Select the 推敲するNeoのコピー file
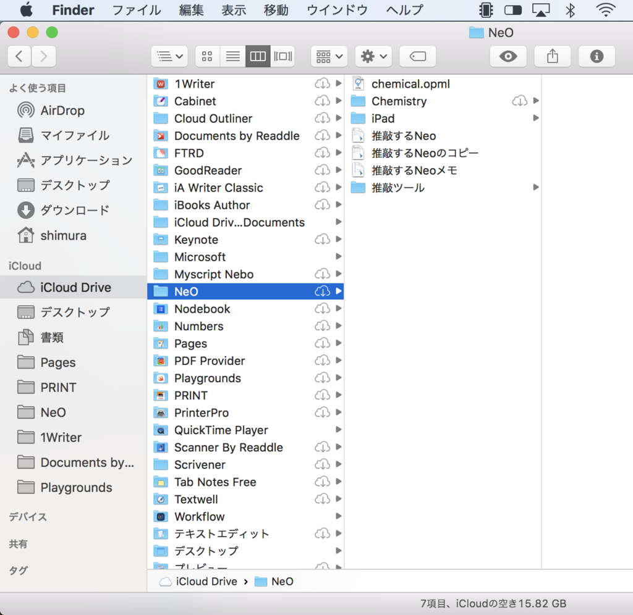The height and width of the screenshot is (615, 633). pyautogui.click(x=443, y=153)
